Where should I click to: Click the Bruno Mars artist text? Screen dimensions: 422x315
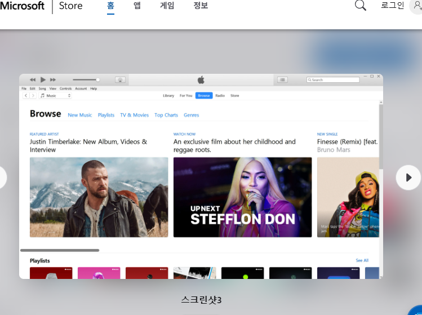pos(334,150)
